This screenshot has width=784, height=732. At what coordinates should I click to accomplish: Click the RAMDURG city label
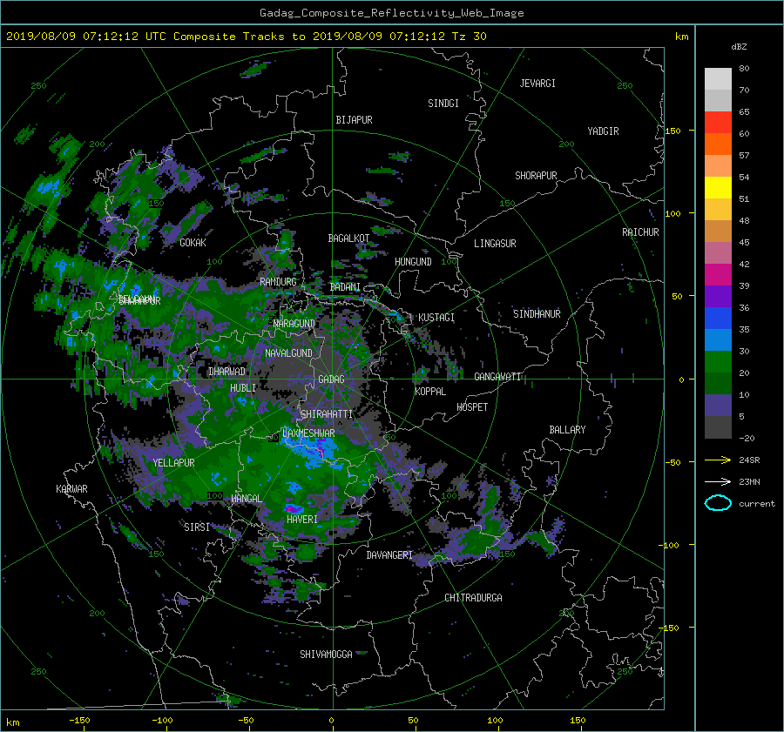278,282
